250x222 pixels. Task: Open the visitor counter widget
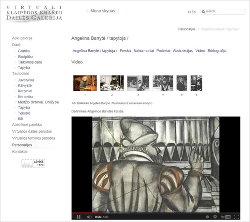coord(33,163)
